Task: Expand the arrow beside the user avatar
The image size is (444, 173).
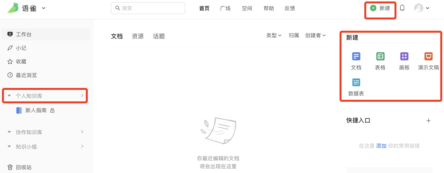Action: click(x=428, y=8)
